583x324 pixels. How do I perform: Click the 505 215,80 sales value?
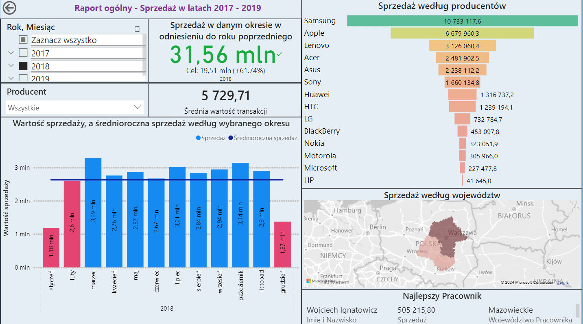click(416, 310)
